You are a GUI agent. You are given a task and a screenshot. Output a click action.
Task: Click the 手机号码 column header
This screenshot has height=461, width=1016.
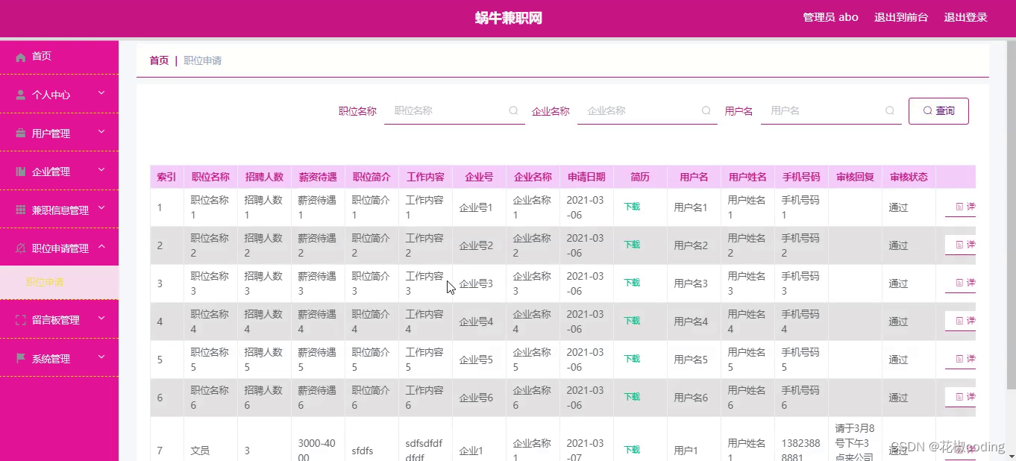801,177
